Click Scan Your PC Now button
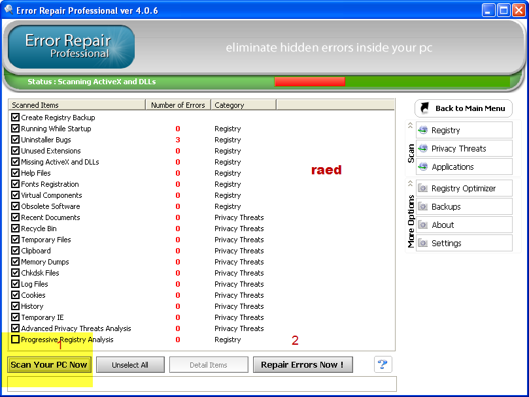This screenshot has width=529, height=397. click(49, 364)
